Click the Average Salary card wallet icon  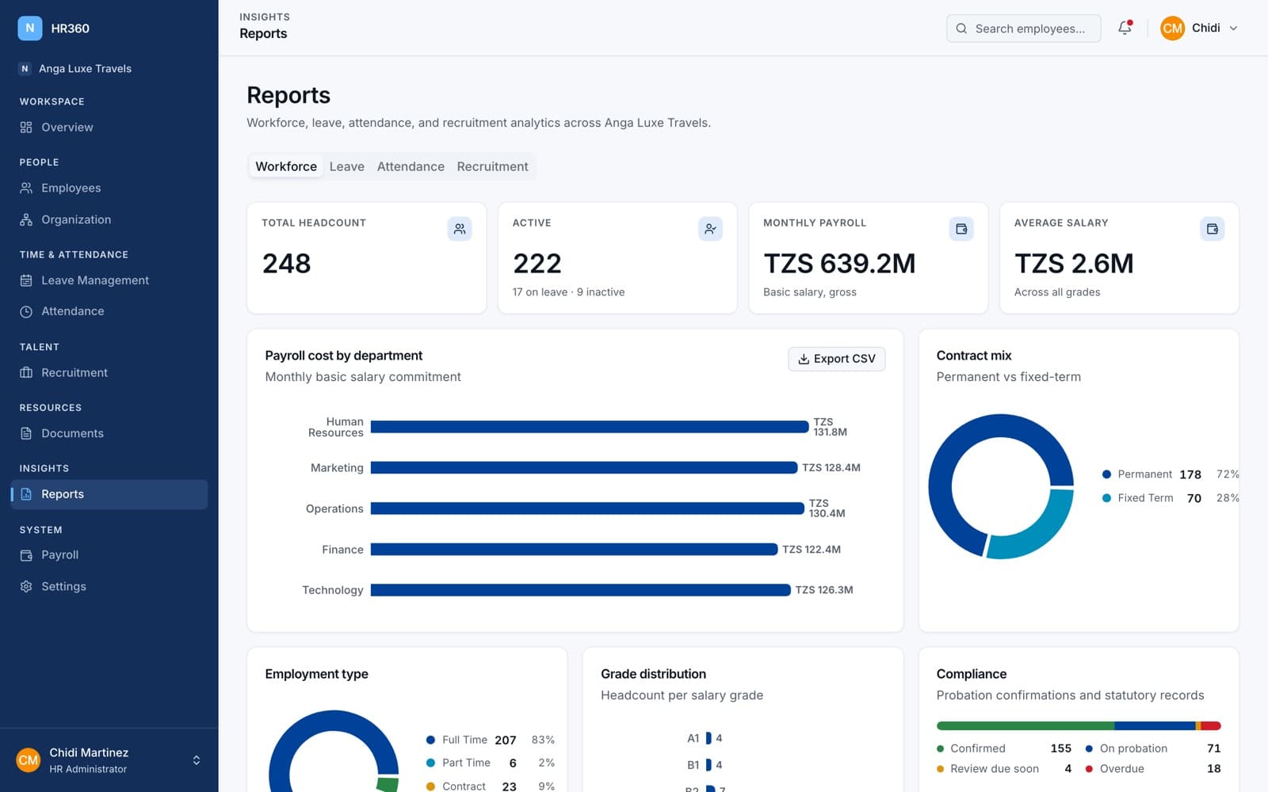coord(1212,229)
